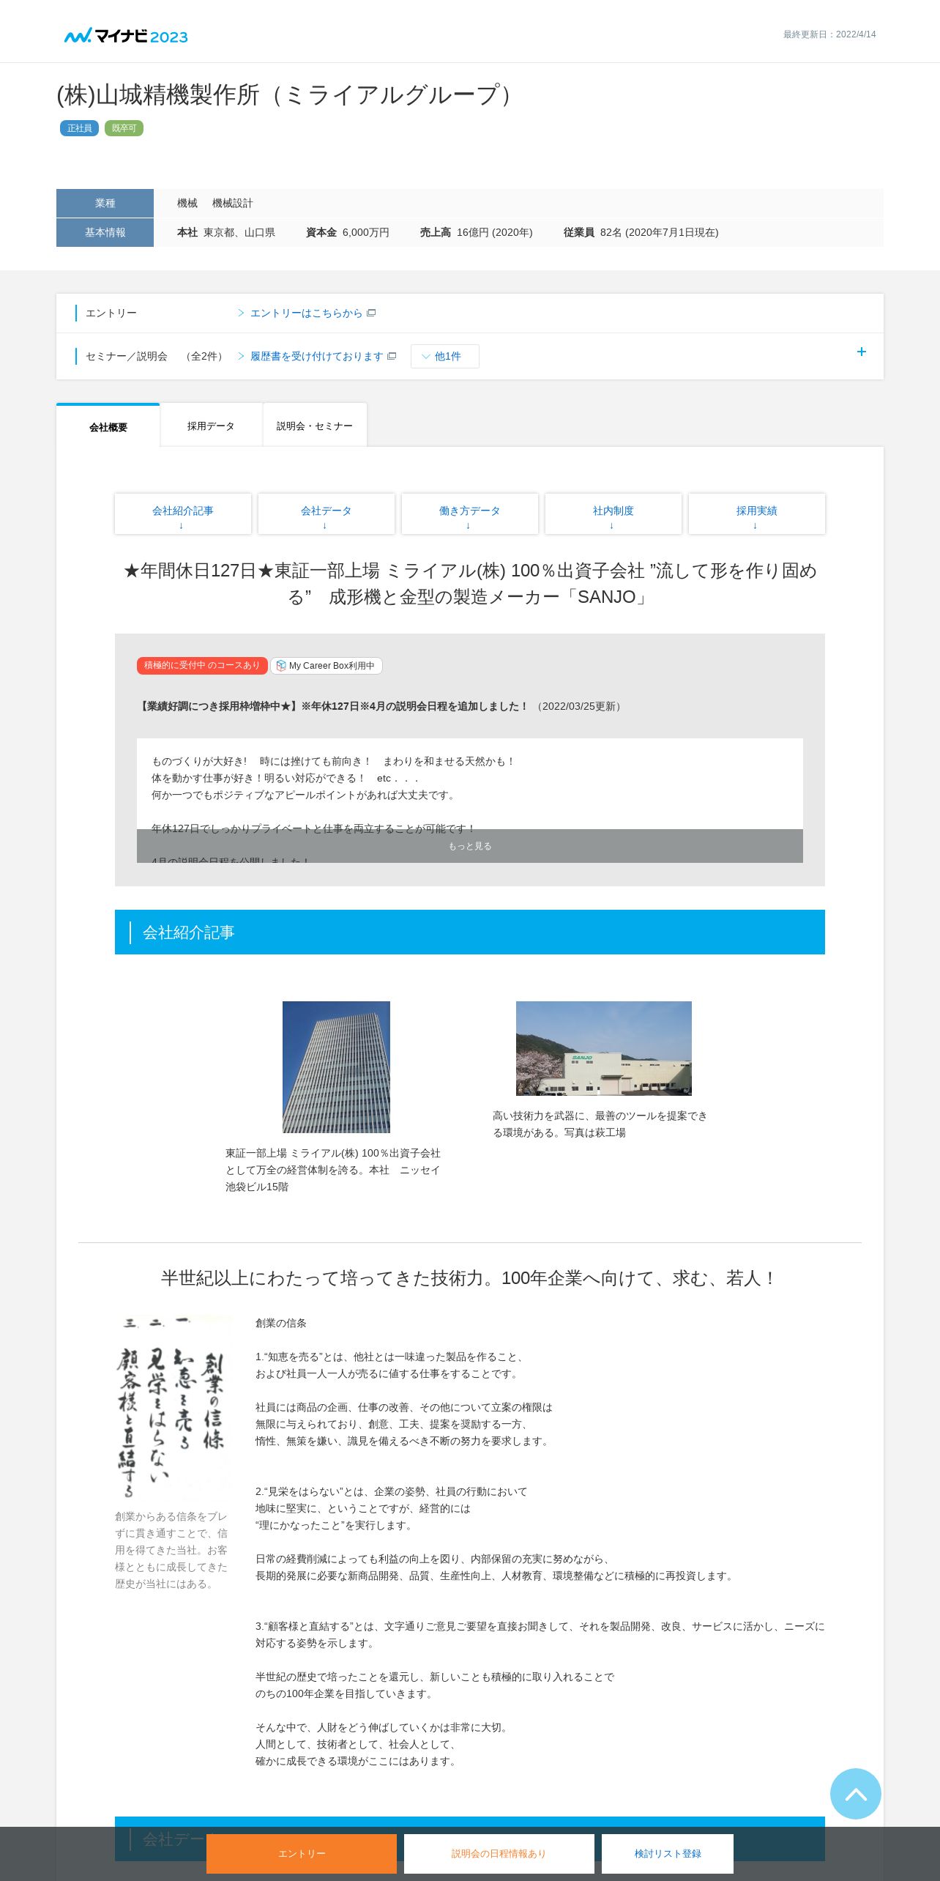Jump to 社内制度 section

[x=613, y=513]
